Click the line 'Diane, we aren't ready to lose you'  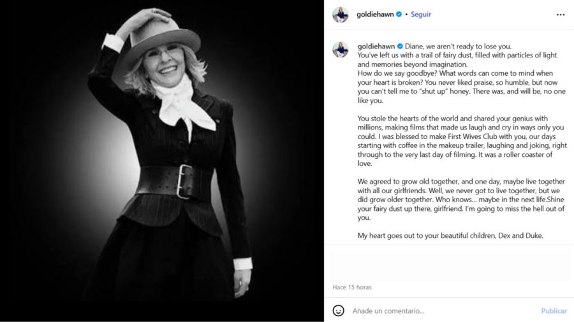pos(458,46)
